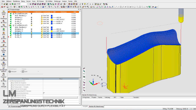This screenshot has width=196, height=110.
Task: Click the yellow color swatch of SR-Spiral_11
Action: coord(52,31)
